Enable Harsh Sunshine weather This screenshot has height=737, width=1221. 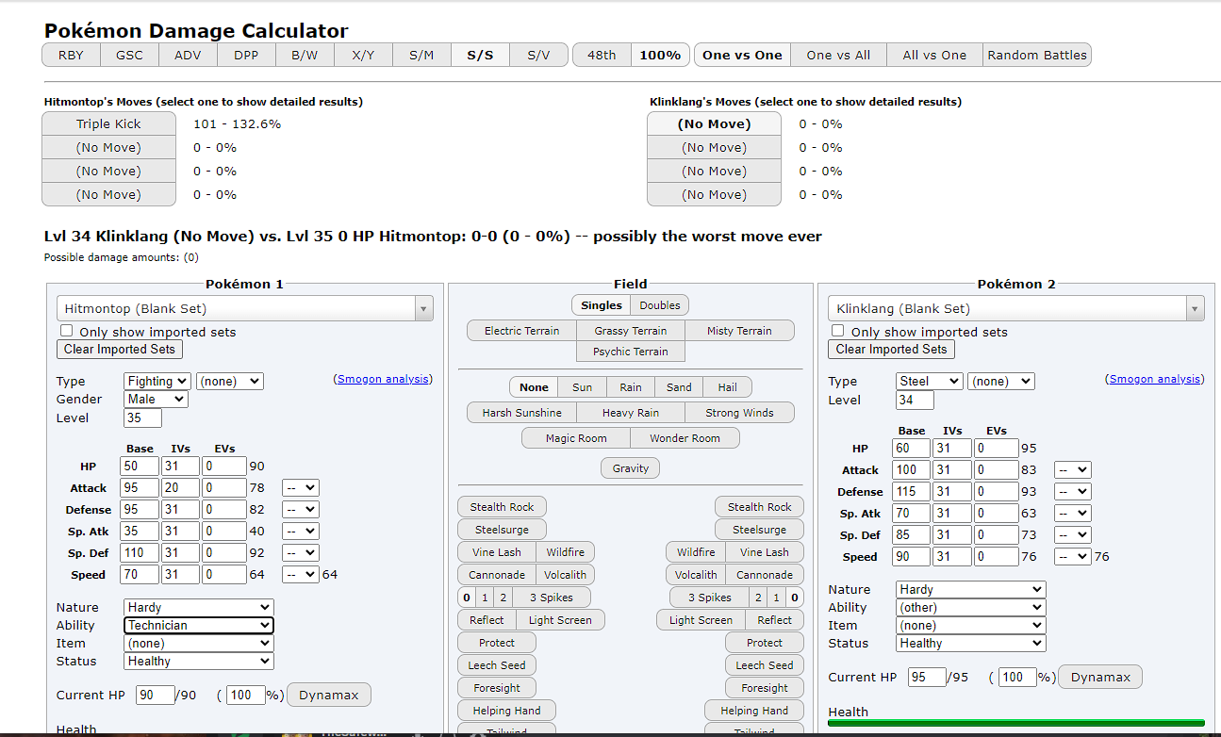pyautogui.click(x=522, y=413)
